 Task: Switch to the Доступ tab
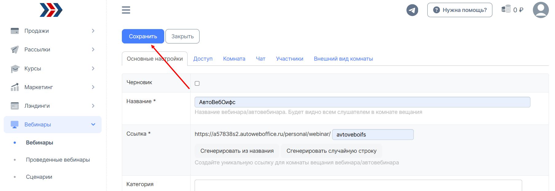203,59
